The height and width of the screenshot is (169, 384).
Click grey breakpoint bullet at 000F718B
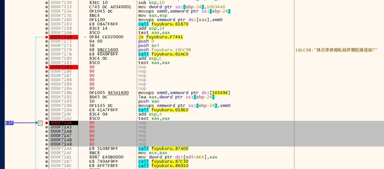pyautogui.click(x=46, y=93)
